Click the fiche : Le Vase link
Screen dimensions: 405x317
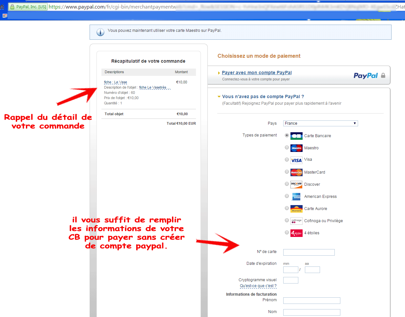point(116,82)
